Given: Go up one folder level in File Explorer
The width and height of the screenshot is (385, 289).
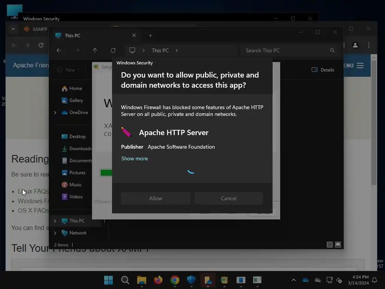Looking at the screenshot, I should coord(95,50).
